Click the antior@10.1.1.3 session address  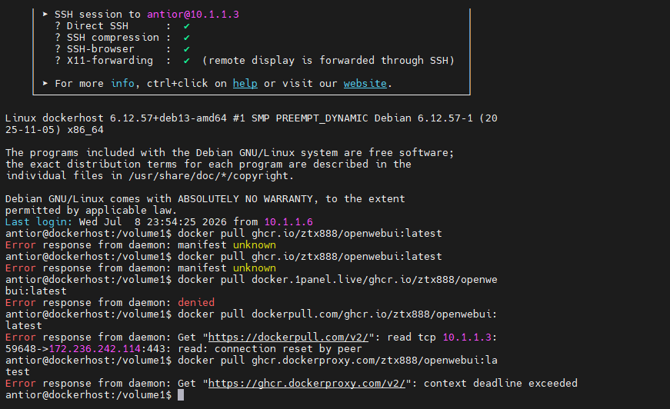point(193,15)
